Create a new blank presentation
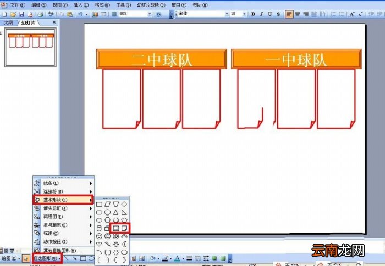Viewport: 385px width, 266px height. (4, 14)
